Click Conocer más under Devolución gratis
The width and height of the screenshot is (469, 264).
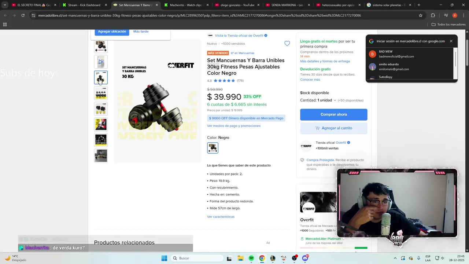[310, 80]
